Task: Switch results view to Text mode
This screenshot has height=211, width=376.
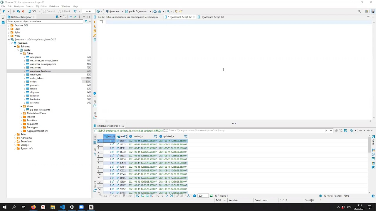Action: pos(95,152)
